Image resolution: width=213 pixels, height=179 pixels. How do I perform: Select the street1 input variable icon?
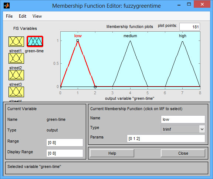[16, 42]
